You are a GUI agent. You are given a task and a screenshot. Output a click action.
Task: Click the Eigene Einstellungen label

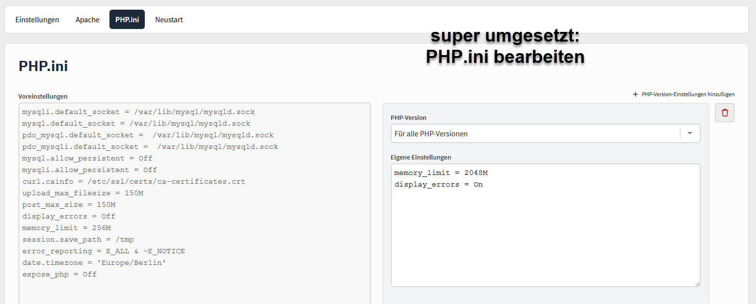click(421, 157)
